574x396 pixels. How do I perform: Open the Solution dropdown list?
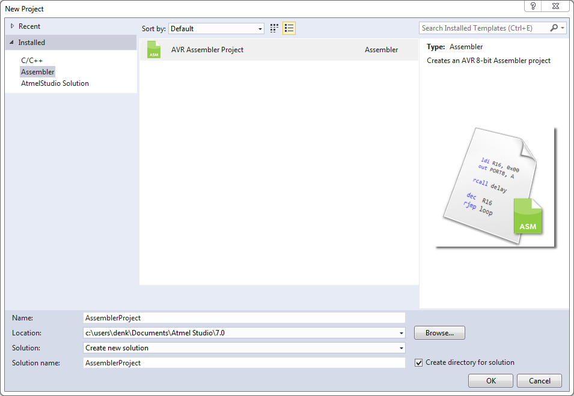[244, 348]
